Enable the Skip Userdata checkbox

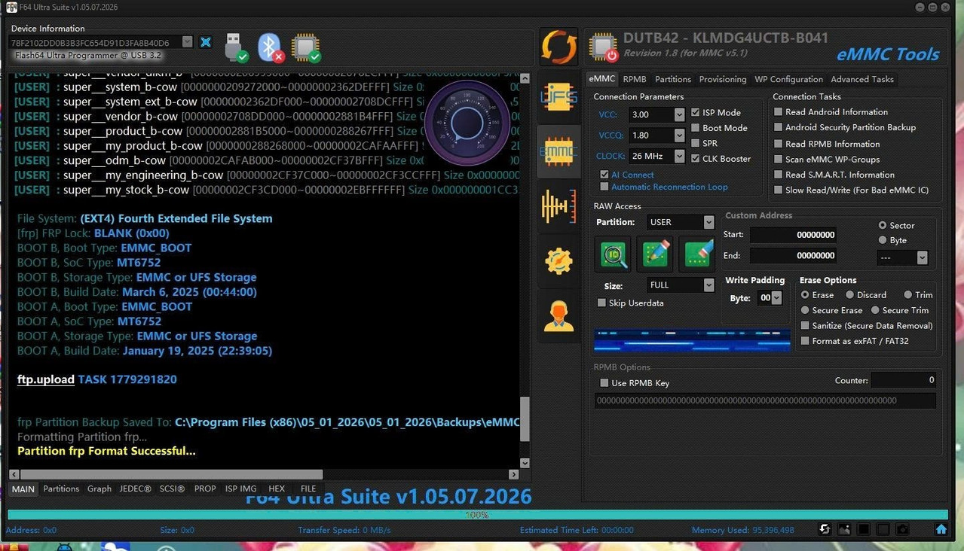[601, 303]
